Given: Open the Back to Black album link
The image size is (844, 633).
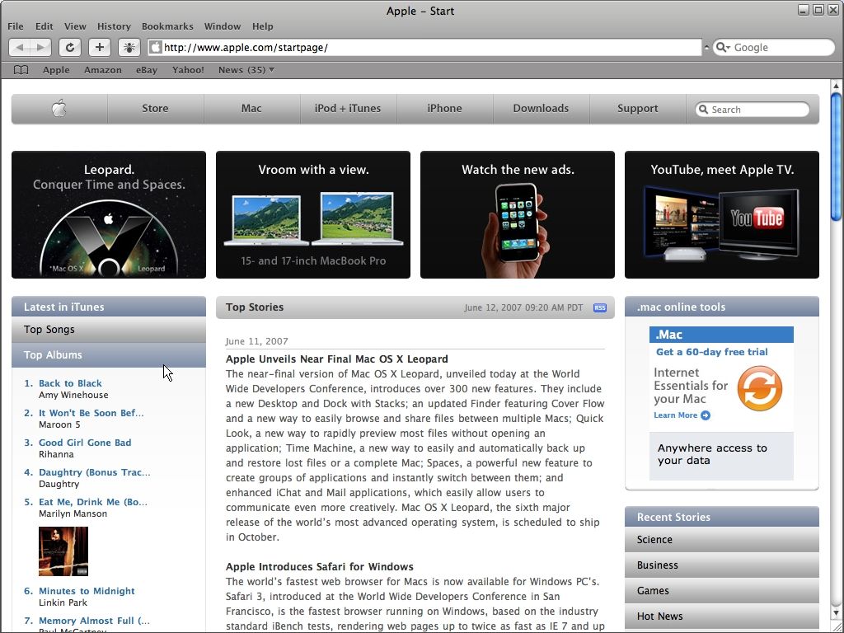Looking at the screenshot, I should [x=70, y=383].
